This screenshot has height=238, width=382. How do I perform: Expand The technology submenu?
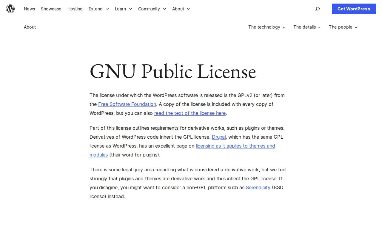pyautogui.click(x=267, y=27)
